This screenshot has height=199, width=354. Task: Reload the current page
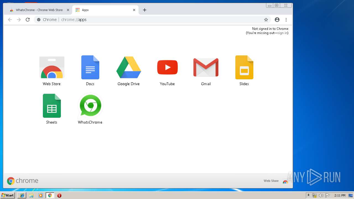pos(28,20)
